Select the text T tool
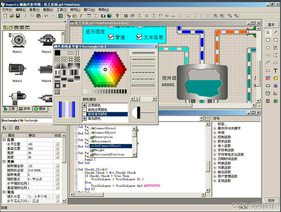The width and height of the screenshot is (281, 212). (x=275, y=70)
